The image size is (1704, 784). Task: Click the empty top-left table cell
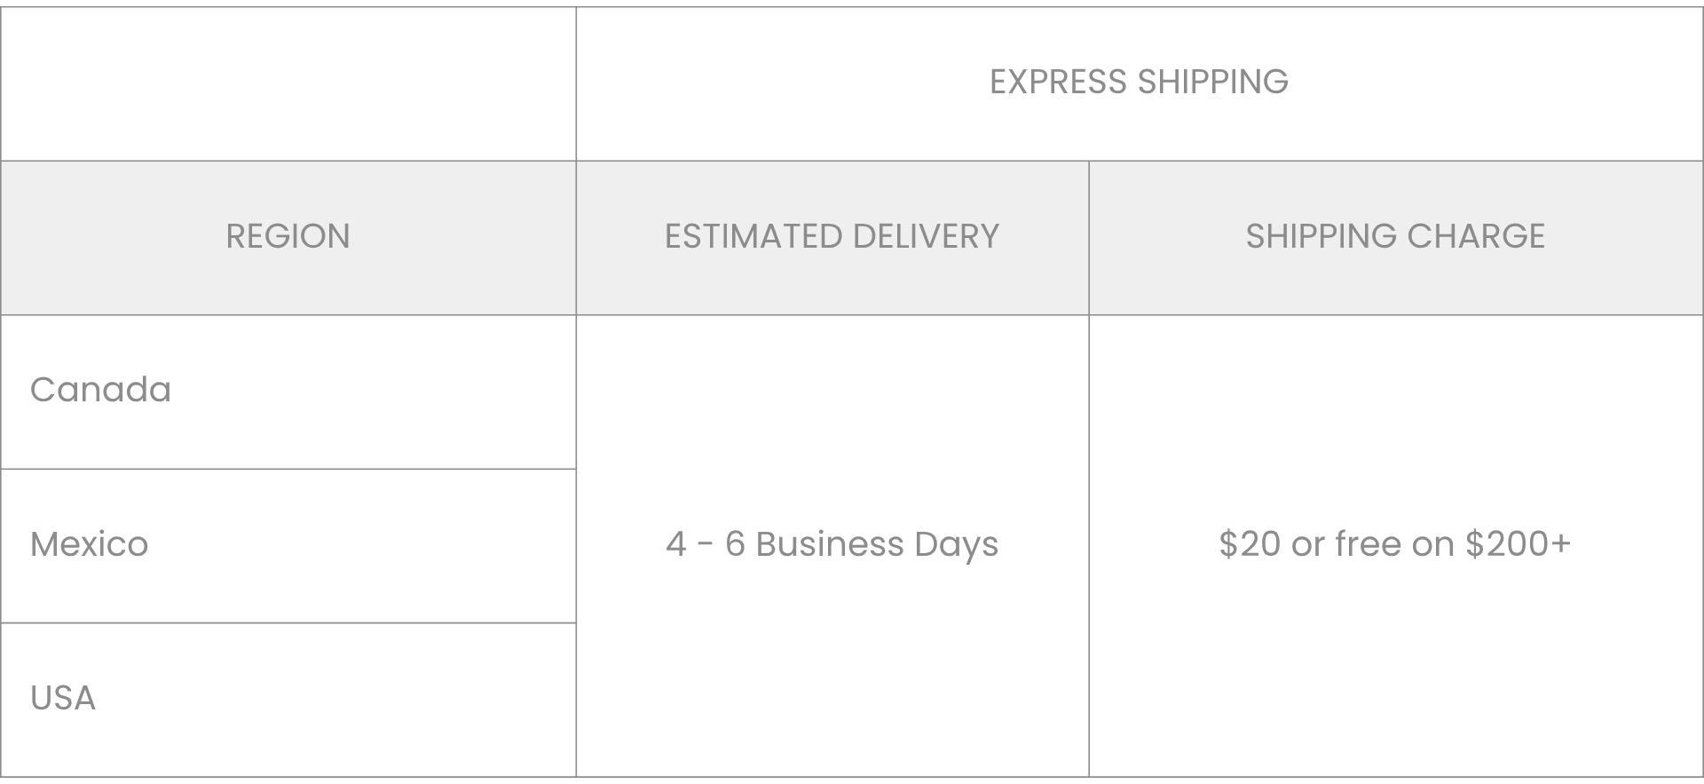pyautogui.click(x=288, y=83)
